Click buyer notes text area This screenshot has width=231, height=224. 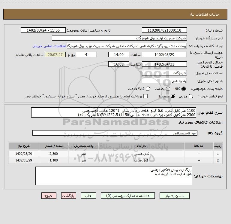pos(114,176)
